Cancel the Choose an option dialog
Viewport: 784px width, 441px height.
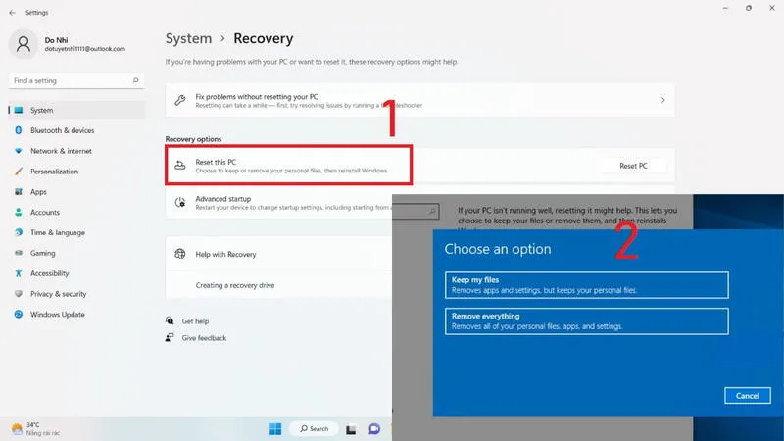(747, 396)
